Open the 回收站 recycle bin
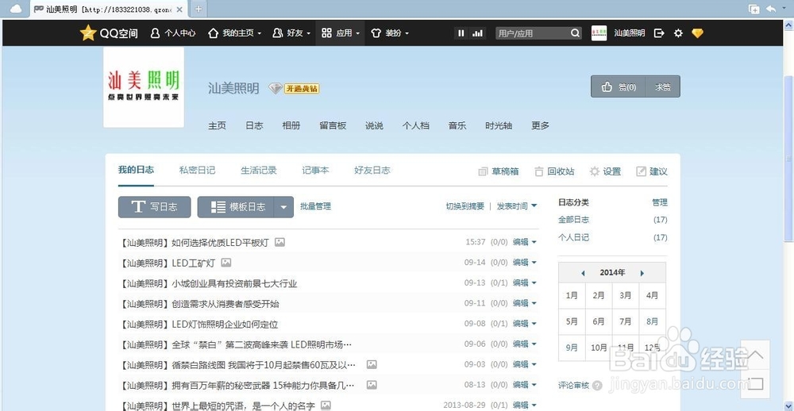This screenshot has width=794, height=411. pos(554,171)
